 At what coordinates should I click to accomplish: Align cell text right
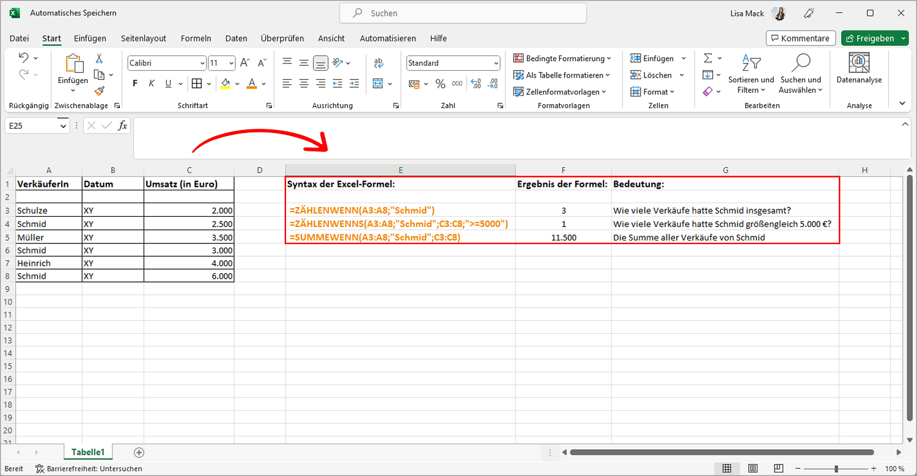coord(320,84)
